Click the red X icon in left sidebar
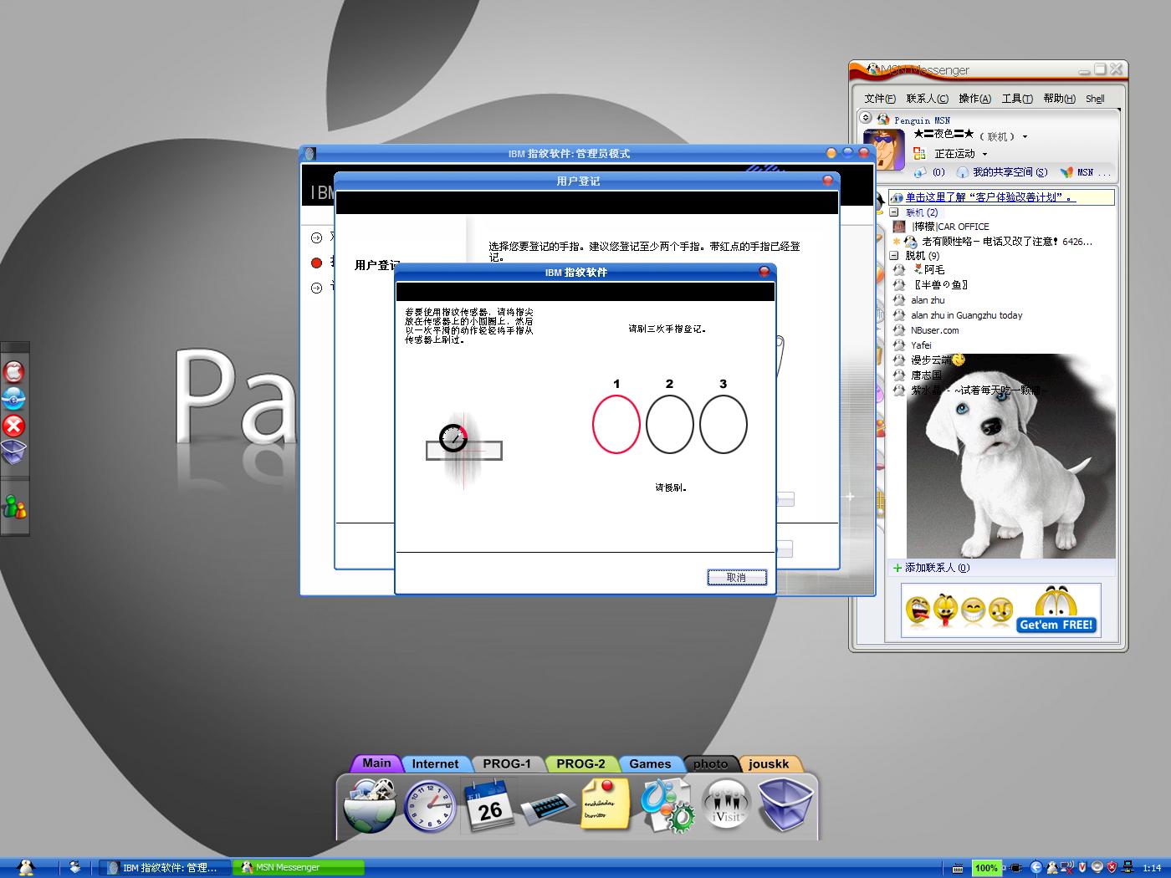Screen dimensions: 1171x878 click(14, 426)
